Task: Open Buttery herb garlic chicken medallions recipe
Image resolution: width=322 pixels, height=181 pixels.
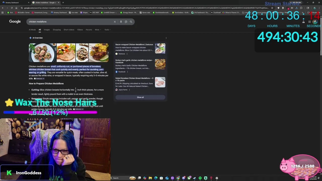Action: [x=134, y=61]
